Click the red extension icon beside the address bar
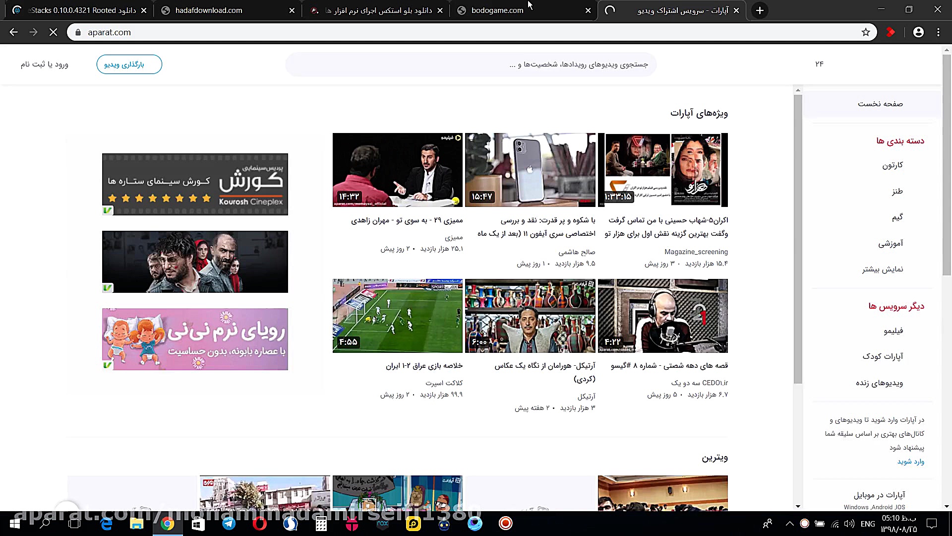Image resolution: width=952 pixels, height=536 pixels. (x=891, y=32)
